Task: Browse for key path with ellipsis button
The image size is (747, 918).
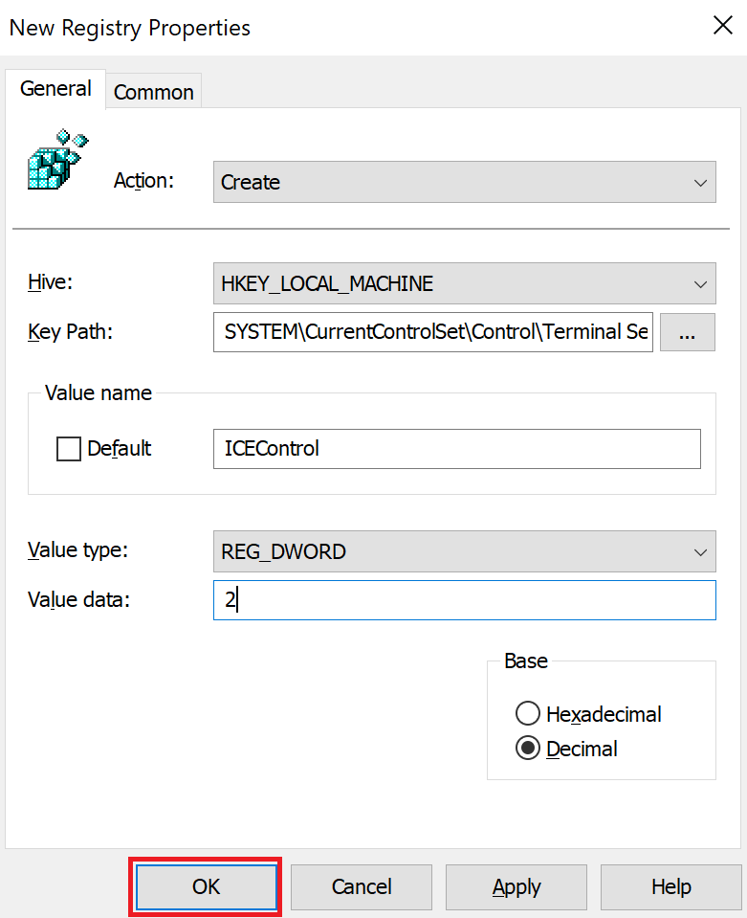Action: 688,332
